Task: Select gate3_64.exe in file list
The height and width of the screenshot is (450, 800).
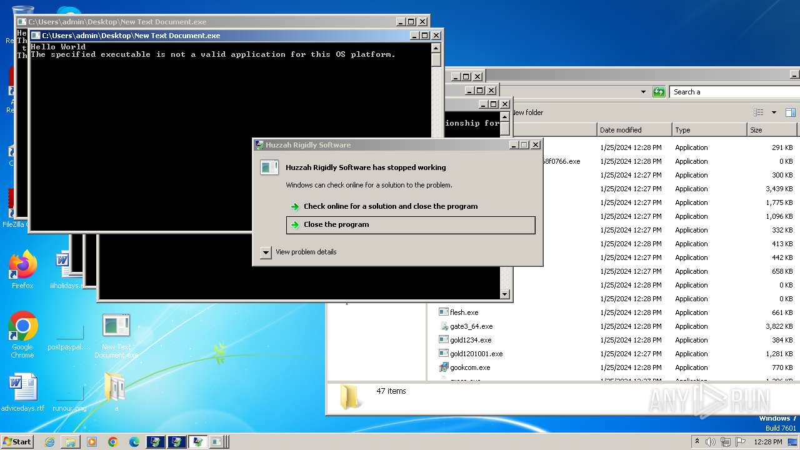Action: (471, 326)
